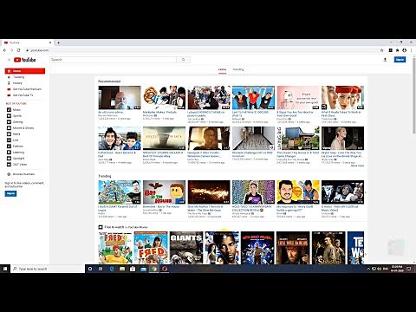Image resolution: width=416 pixels, height=312 pixels.
Task: Open a new browser tab
Action: (58, 42)
